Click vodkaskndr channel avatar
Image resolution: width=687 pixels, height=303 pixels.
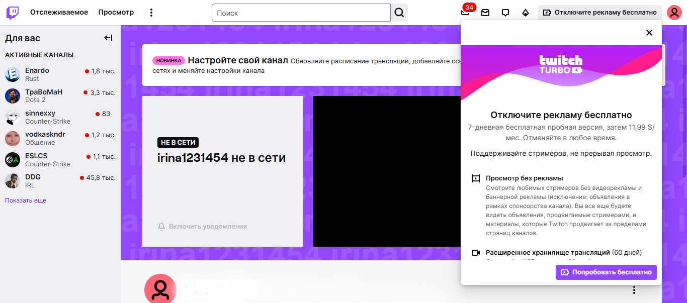tap(13, 138)
